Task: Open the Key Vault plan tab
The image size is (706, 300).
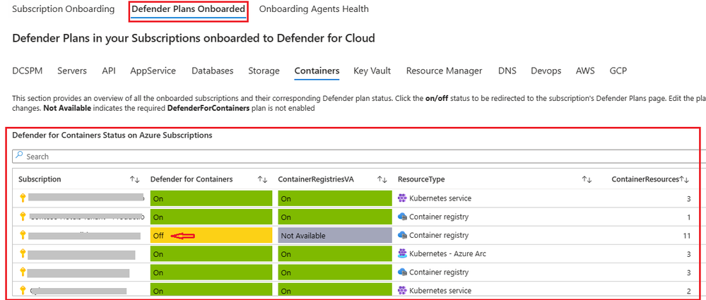Action: [372, 71]
